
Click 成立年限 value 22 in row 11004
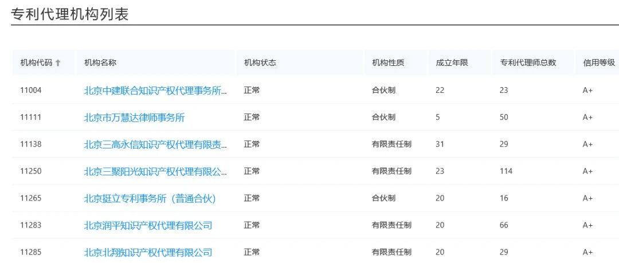tap(440, 91)
